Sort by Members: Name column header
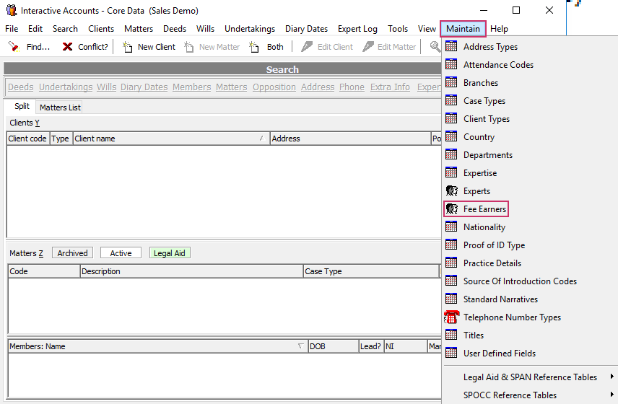The image size is (618, 404). pyautogui.click(x=157, y=346)
